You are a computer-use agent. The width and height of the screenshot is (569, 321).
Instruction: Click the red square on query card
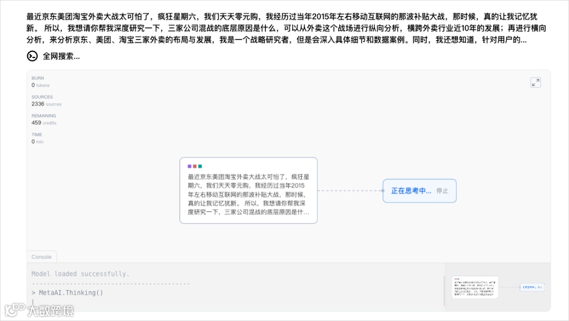(x=194, y=167)
